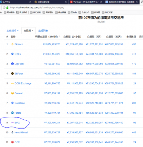The height and width of the screenshot is (147, 143).
Task: Click the site information icon in address bar
Action: (4, 8)
